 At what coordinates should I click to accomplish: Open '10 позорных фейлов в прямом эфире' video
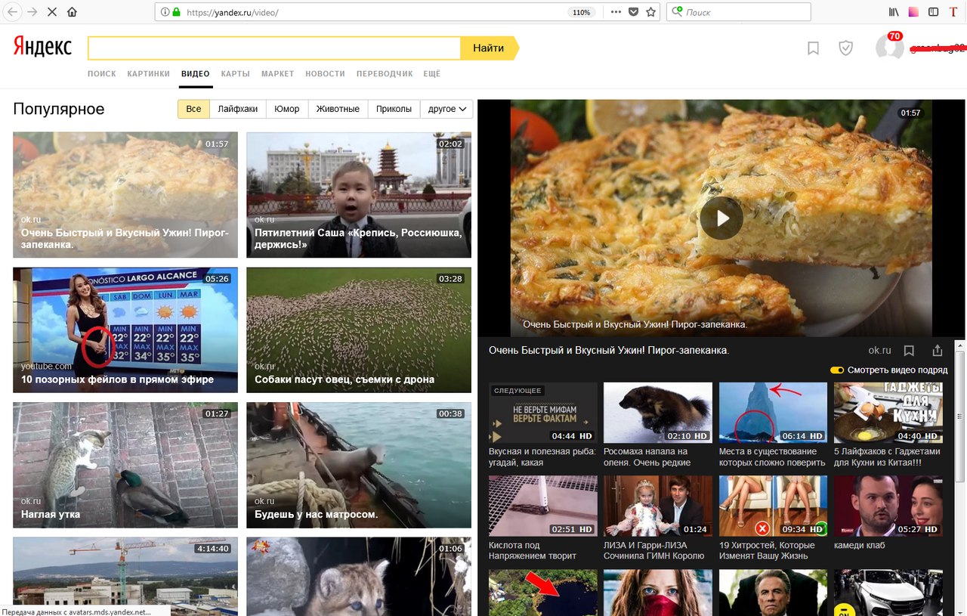tap(125, 330)
